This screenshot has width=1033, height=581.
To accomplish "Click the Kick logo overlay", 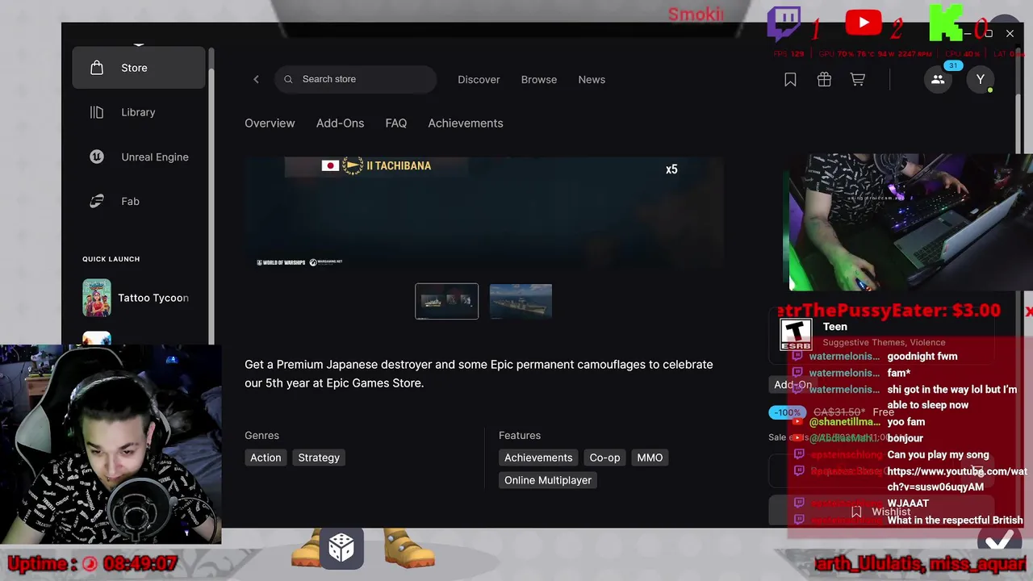I will [x=946, y=23].
